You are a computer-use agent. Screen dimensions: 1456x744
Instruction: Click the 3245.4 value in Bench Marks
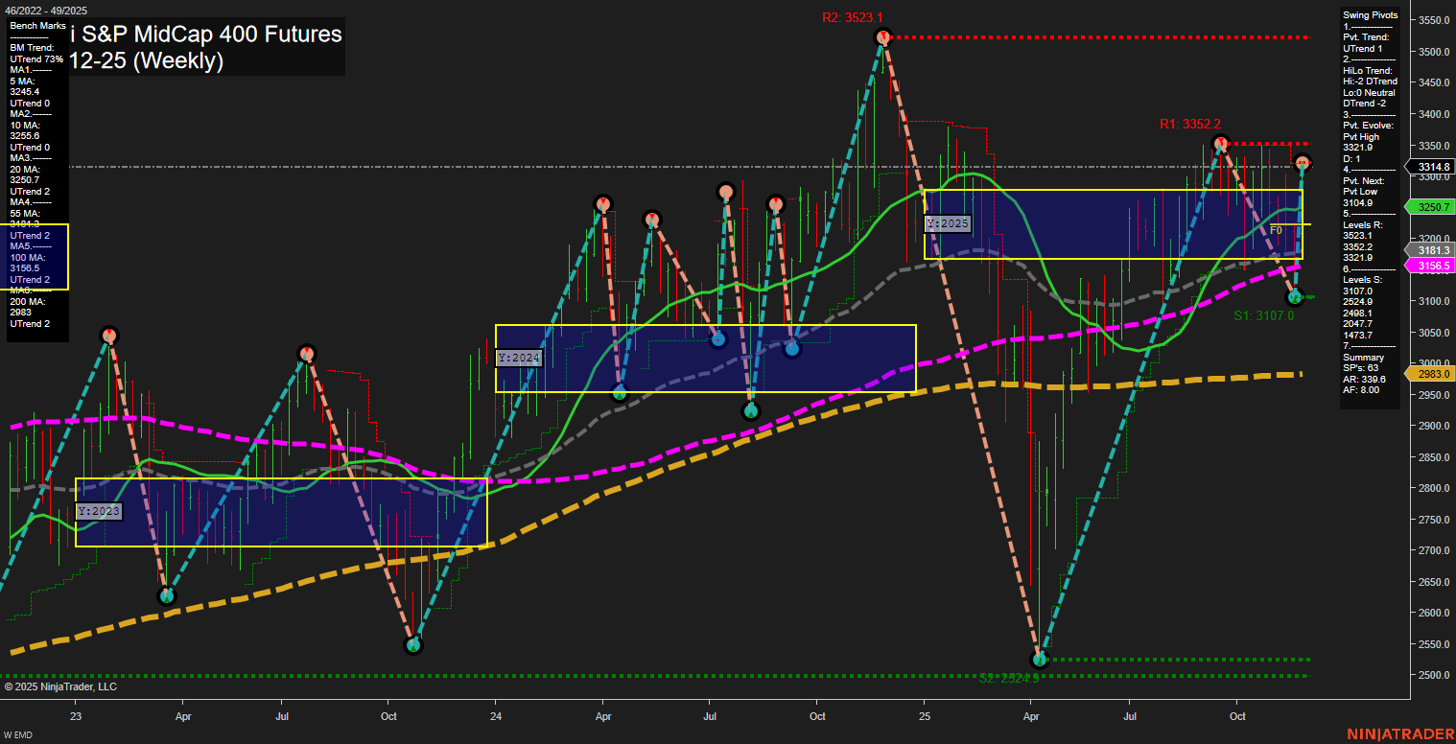pos(24,92)
